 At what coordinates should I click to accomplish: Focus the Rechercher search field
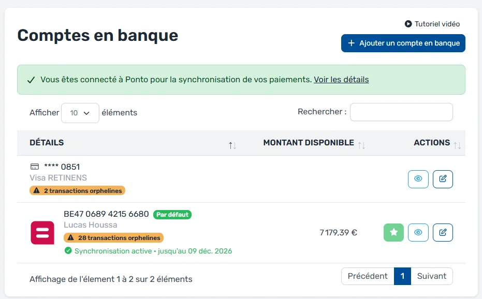[401, 112]
